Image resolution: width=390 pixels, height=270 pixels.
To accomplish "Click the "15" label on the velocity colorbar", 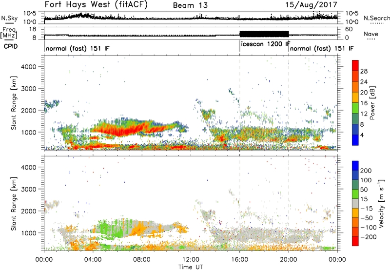I will click(x=364, y=199).
